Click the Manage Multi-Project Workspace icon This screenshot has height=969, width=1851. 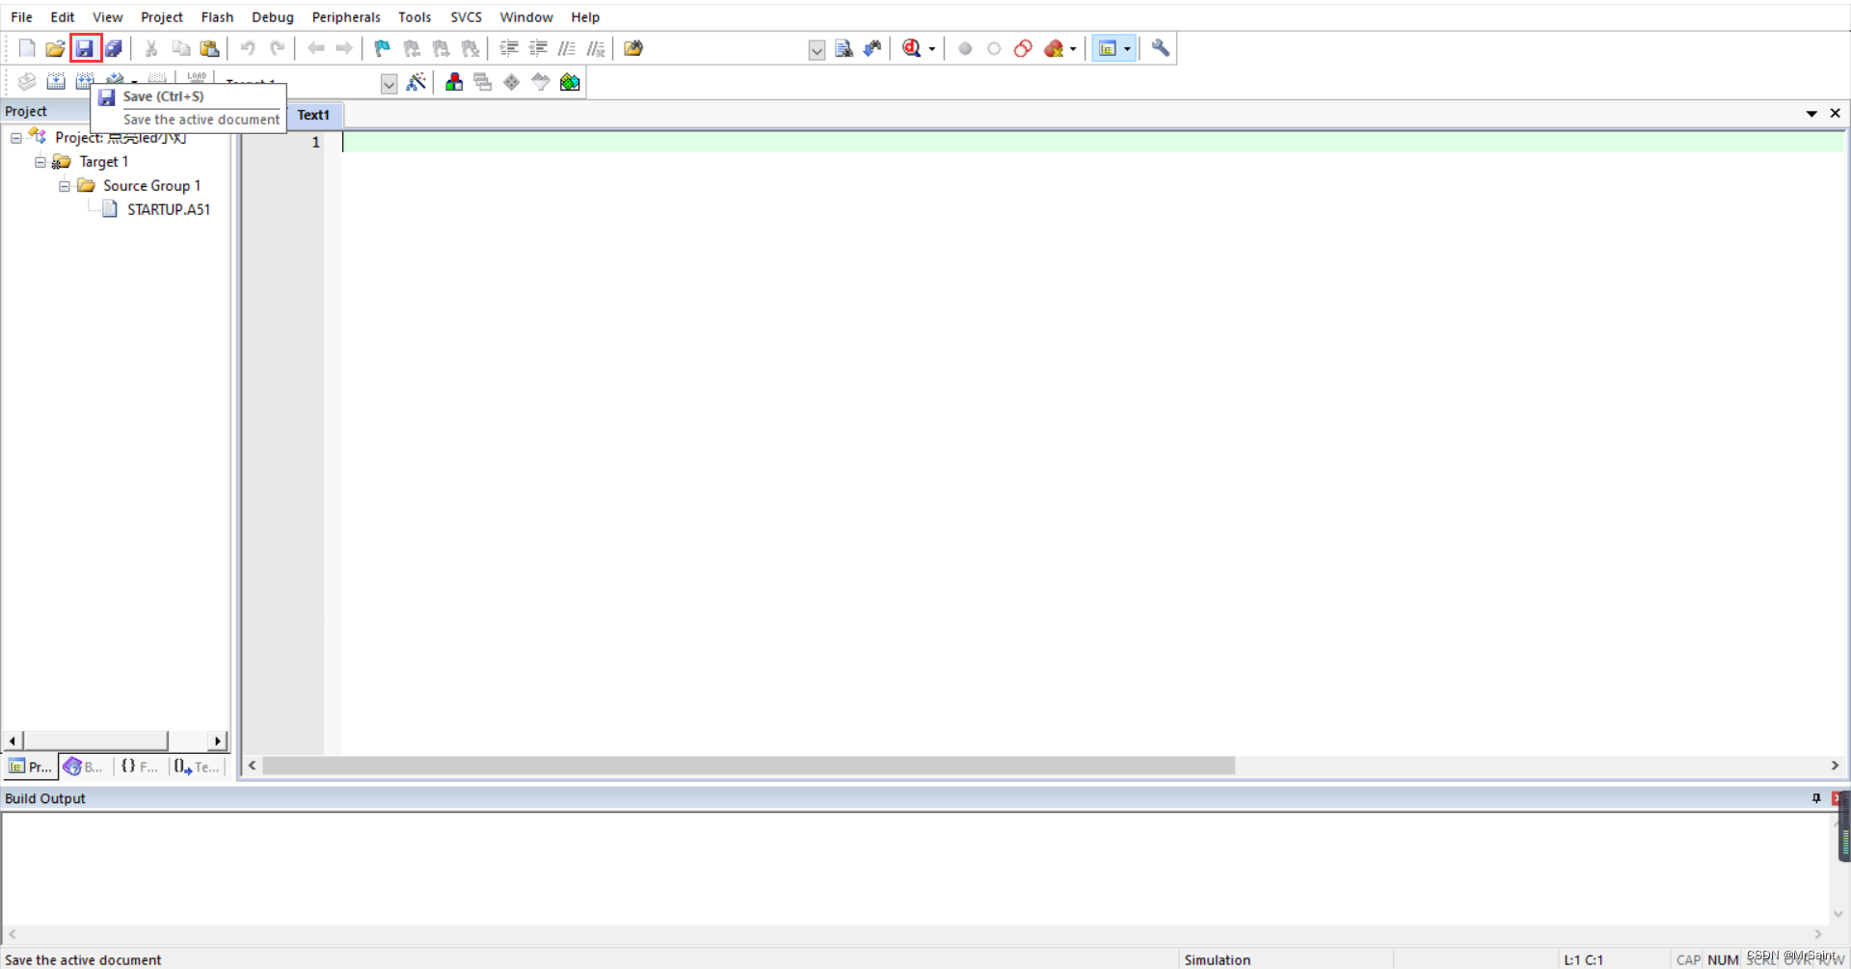click(x=483, y=82)
